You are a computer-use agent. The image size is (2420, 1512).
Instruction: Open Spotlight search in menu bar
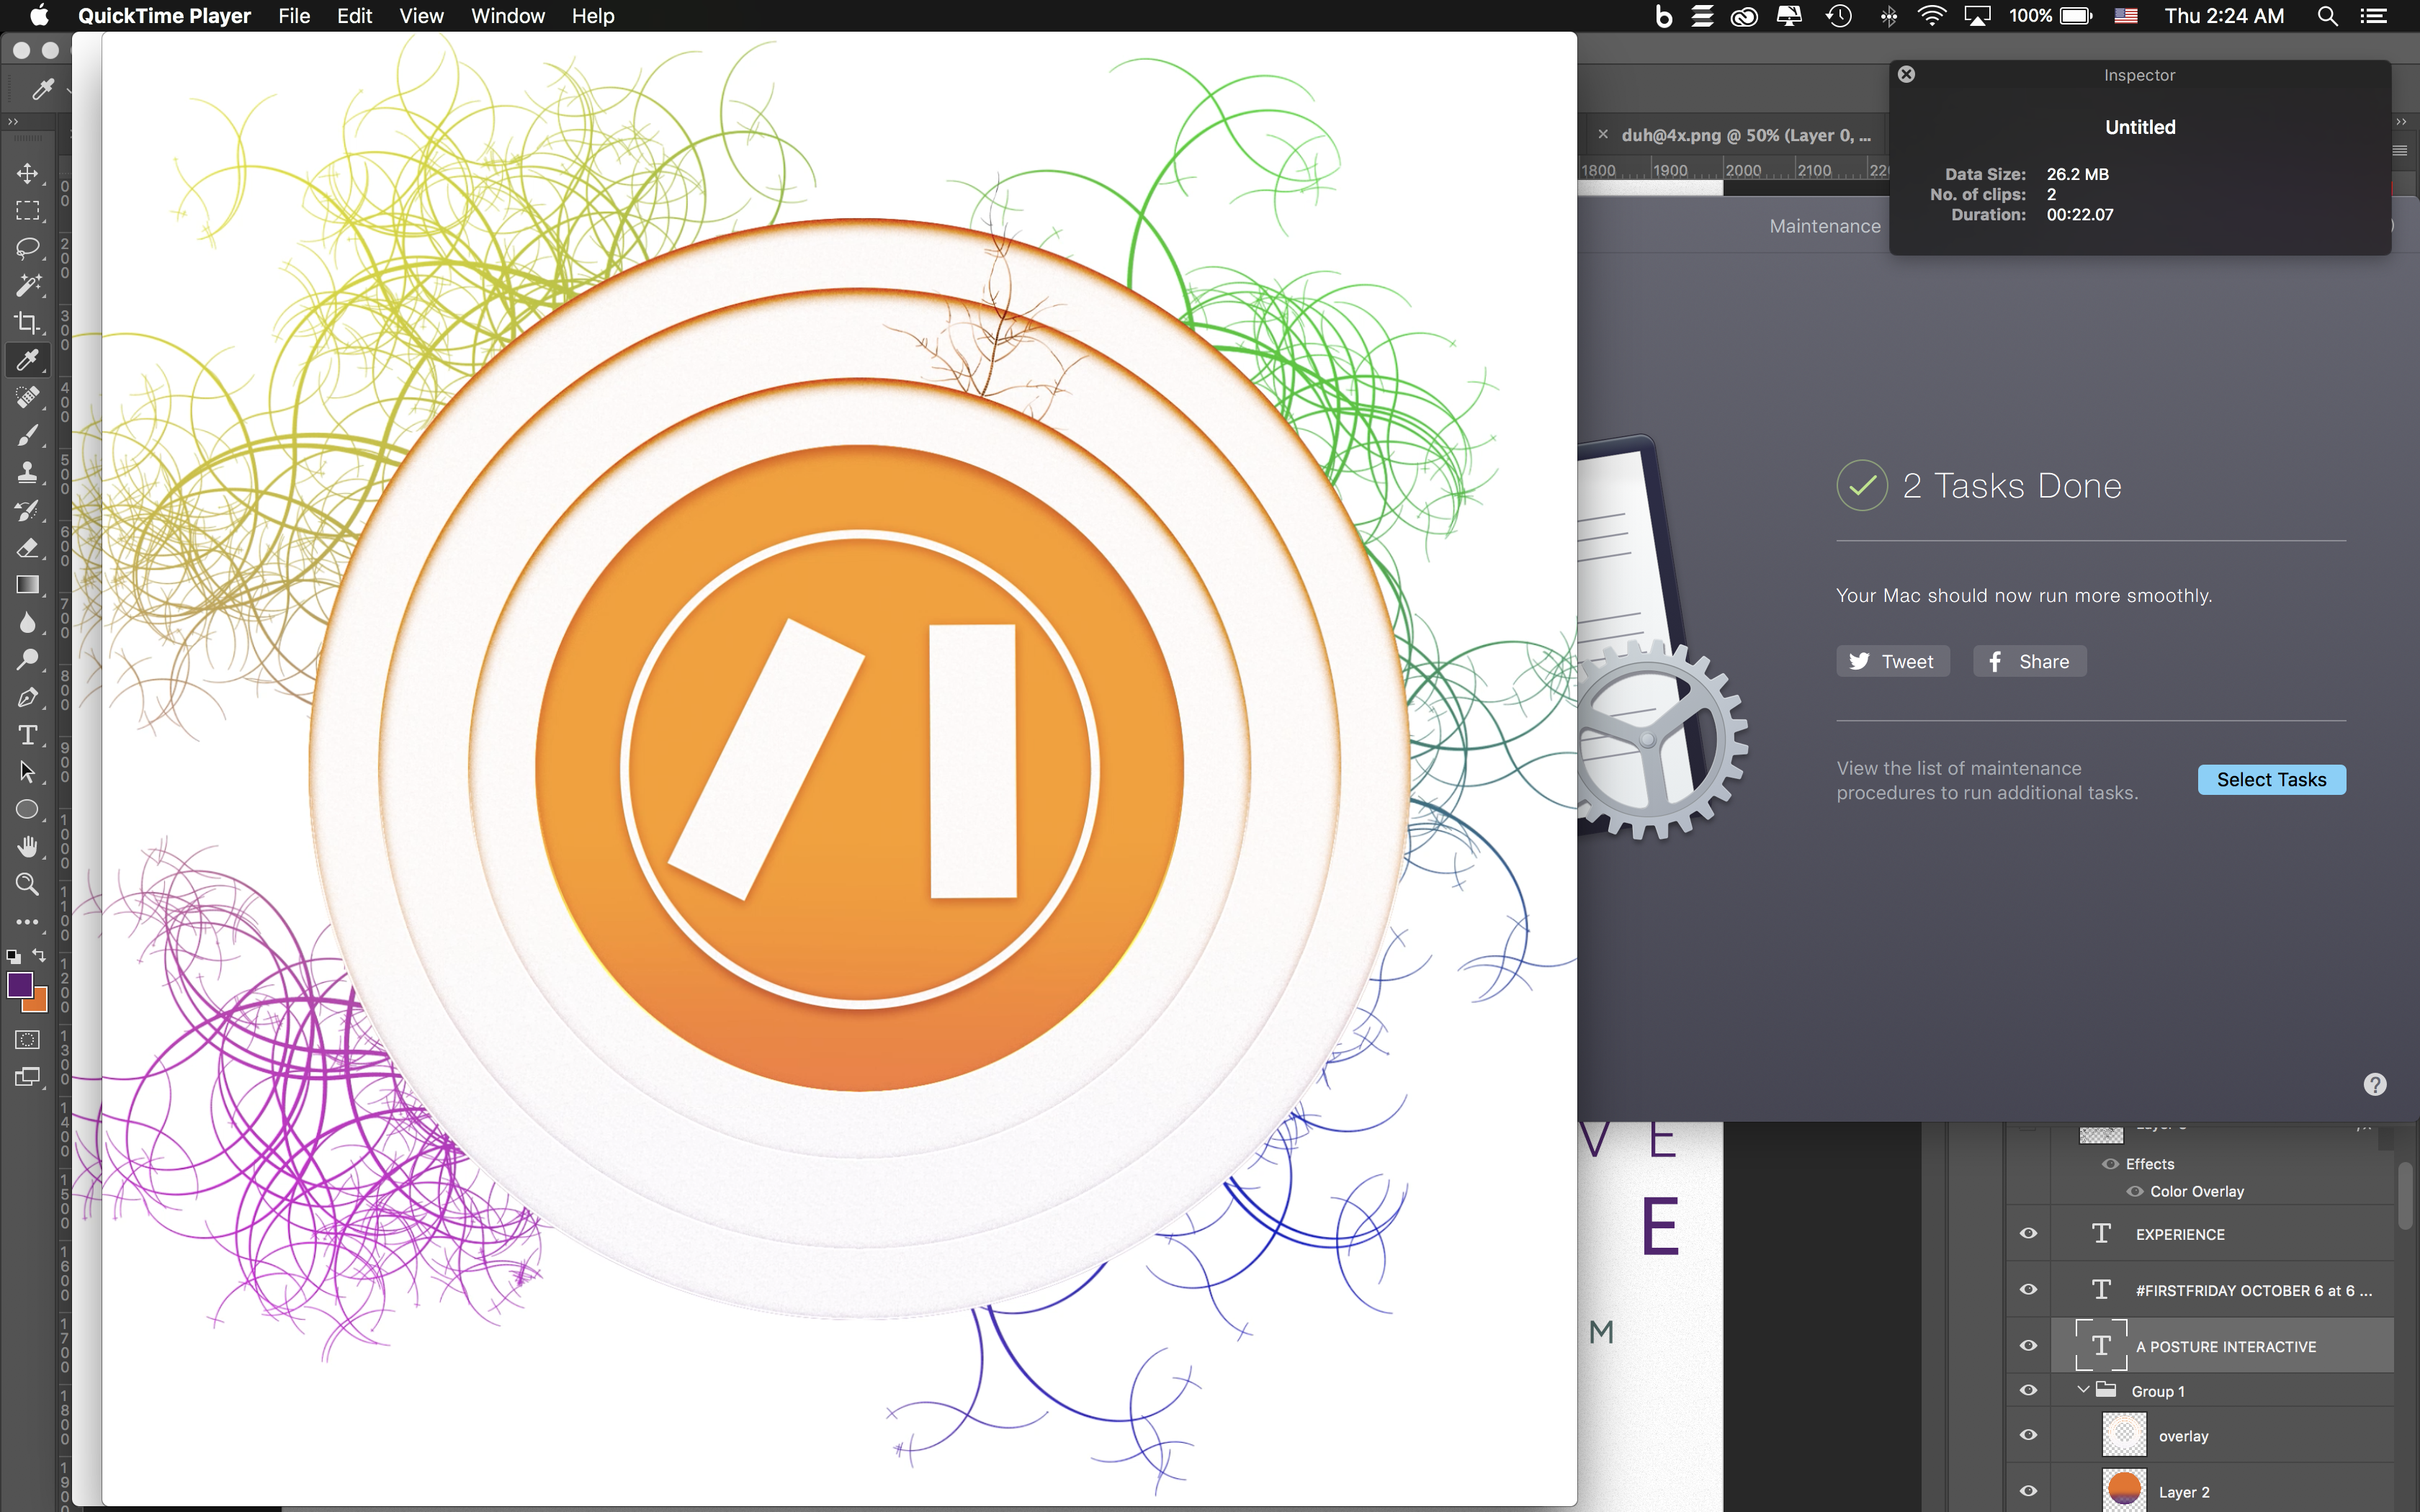[x=2327, y=16]
